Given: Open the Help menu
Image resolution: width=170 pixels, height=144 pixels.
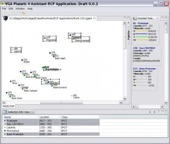Looking at the screenshot, I should (x=30, y=9).
